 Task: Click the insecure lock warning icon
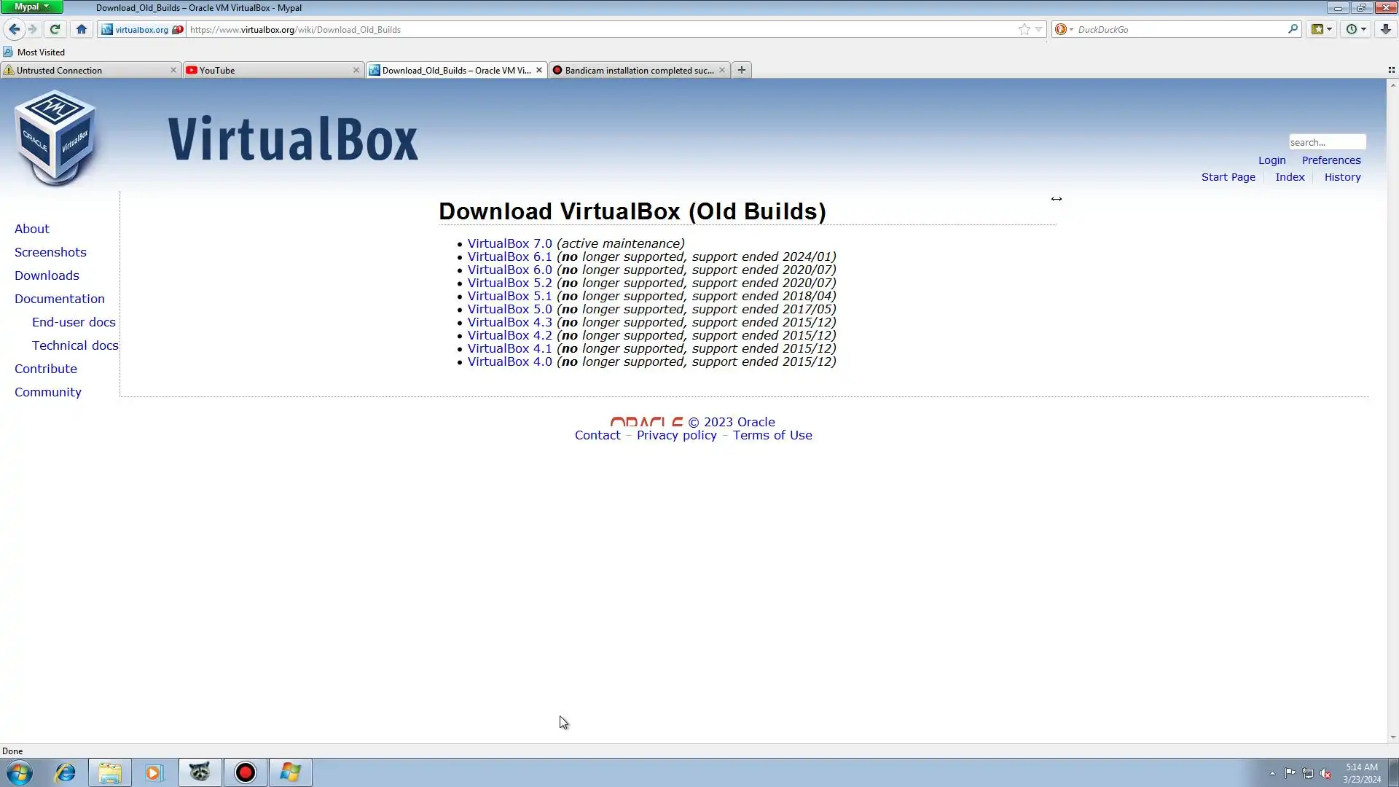[177, 30]
